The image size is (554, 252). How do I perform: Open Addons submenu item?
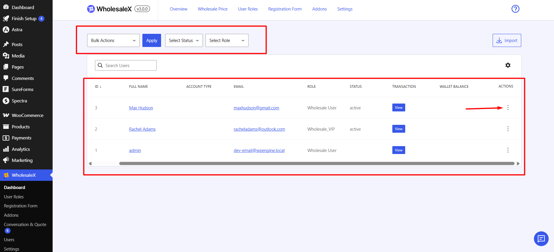tap(11, 215)
